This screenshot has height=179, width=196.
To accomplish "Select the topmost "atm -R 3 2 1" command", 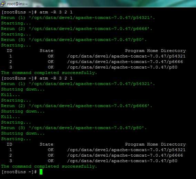I will [x=56, y=12].
